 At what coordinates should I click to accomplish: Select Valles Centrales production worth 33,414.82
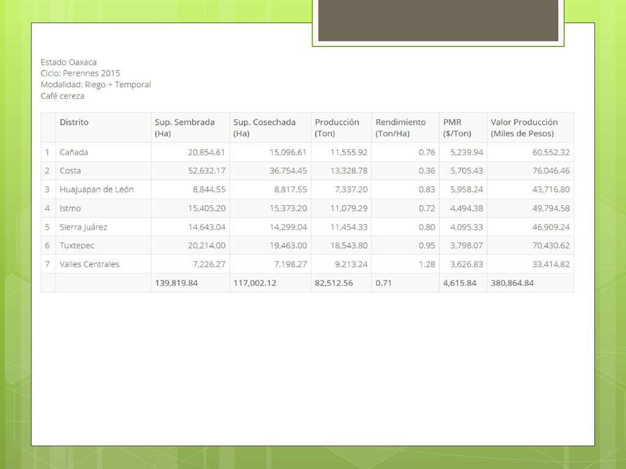(x=551, y=264)
